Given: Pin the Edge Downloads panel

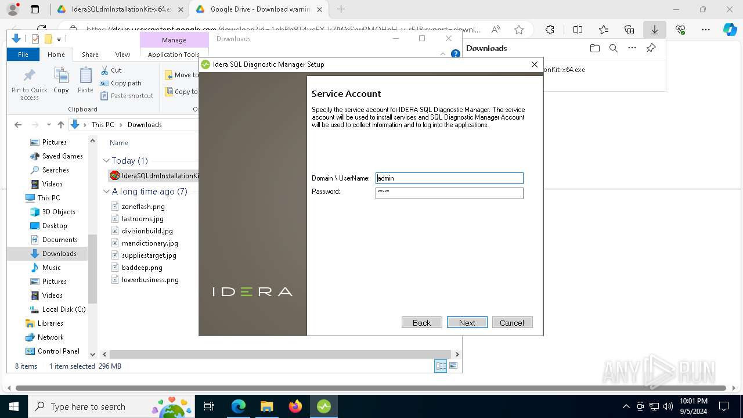Looking at the screenshot, I should (651, 48).
